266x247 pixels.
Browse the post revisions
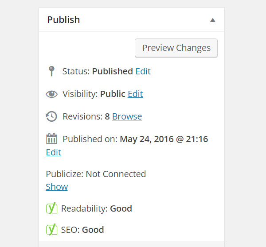click(127, 116)
